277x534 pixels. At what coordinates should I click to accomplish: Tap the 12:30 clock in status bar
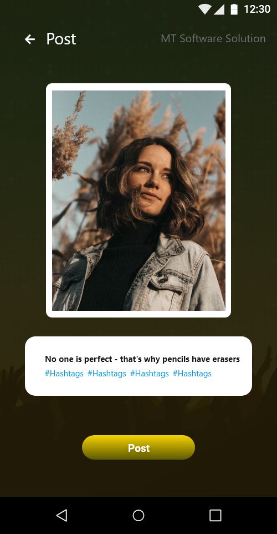click(257, 9)
